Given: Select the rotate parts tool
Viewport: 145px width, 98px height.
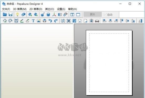Looking at the screenshot, I should coord(10,21).
